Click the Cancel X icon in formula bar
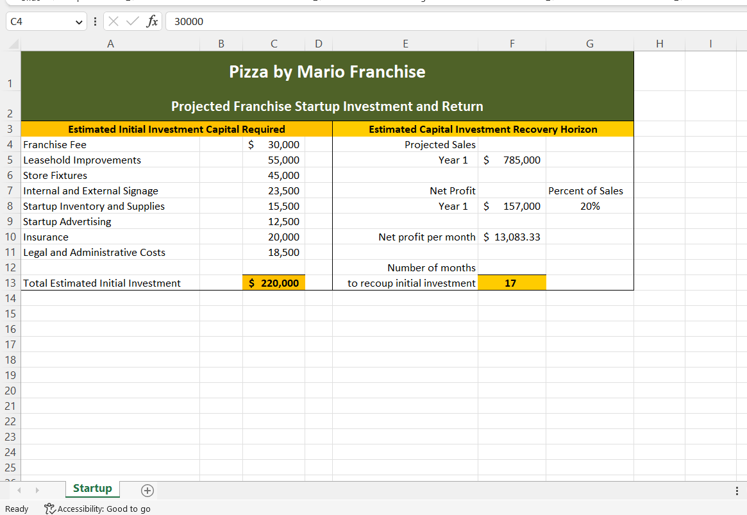 pyautogui.click(x=113, y=21)
